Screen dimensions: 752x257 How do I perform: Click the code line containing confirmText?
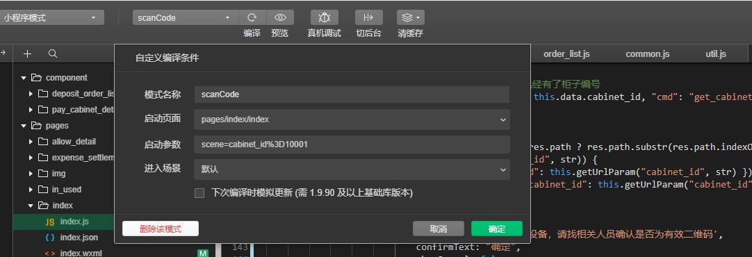[x=468, y=248]
